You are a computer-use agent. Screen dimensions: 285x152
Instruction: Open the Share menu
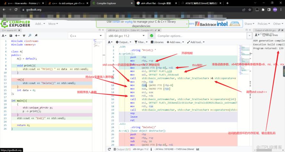pos(249,24)
